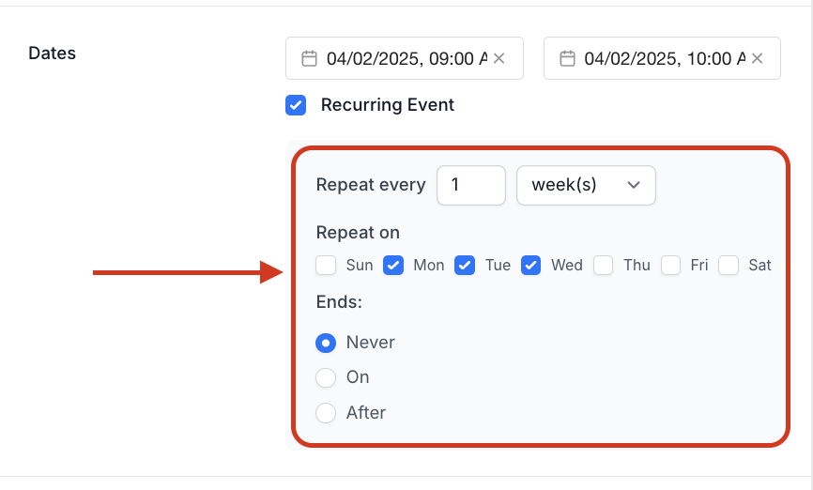Clear the end date with its X icon
Viewport: 813px width, 490px height.
[757, 58]
